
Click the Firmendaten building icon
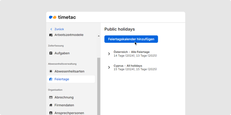pos(51,105)
